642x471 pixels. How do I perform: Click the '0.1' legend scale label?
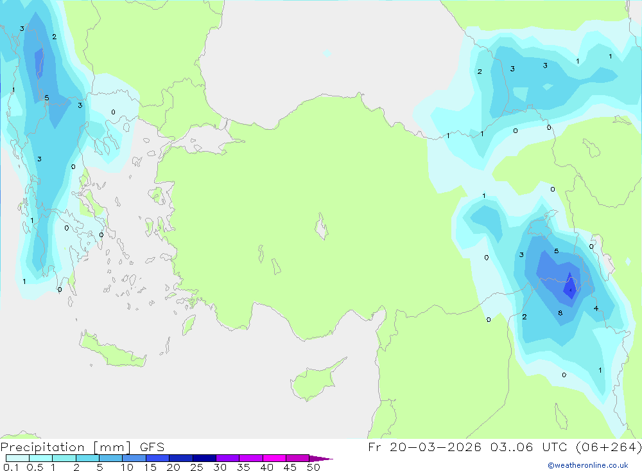pyautogui.click(x=11, y=467)
